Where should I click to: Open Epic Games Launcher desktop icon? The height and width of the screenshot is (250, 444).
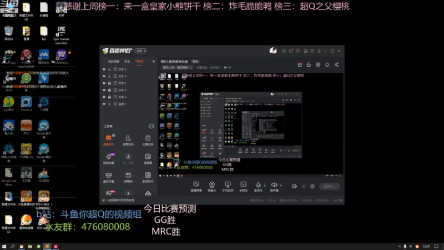pos(61,36)
